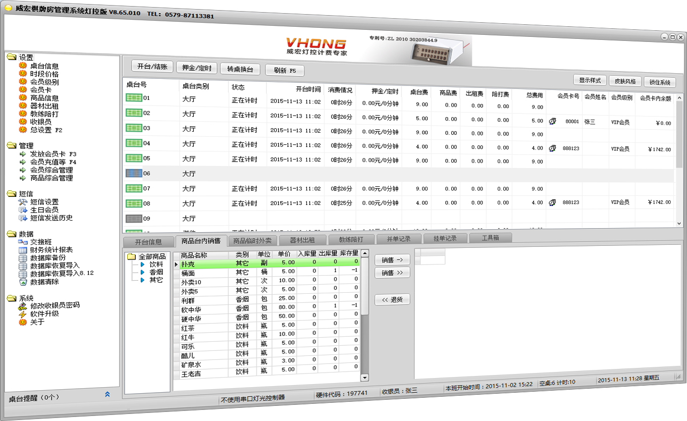Open 生日会员 list
This screenshot has width=687, height=421.
[x=44, y=210]
